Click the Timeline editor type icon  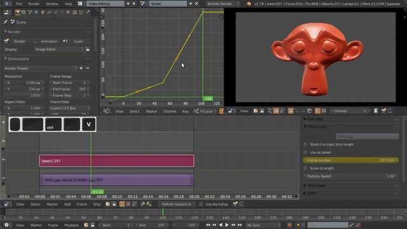[6, 225]
